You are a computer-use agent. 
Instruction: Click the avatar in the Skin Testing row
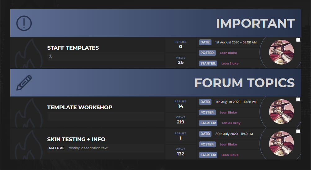[x=281, y=144]
